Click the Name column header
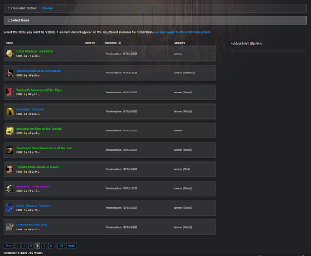The height and width of the screenshot is (256, 311). tap(9, 43)
